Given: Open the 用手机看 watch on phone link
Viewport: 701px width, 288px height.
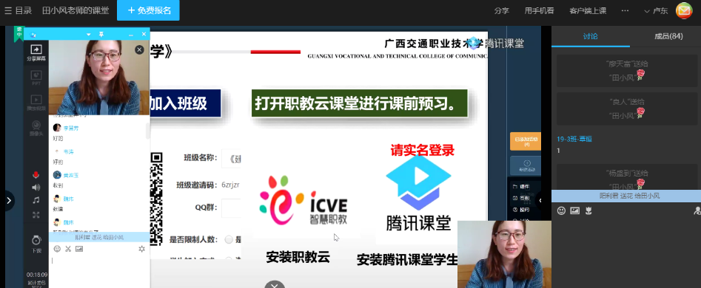Looking at the screenshot, I should coord(539,10).
